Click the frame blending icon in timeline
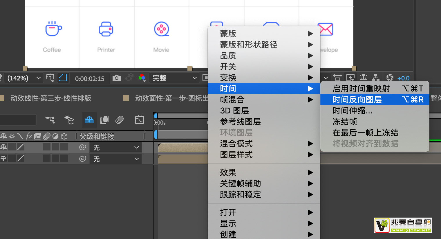 (x=104, y=120)
